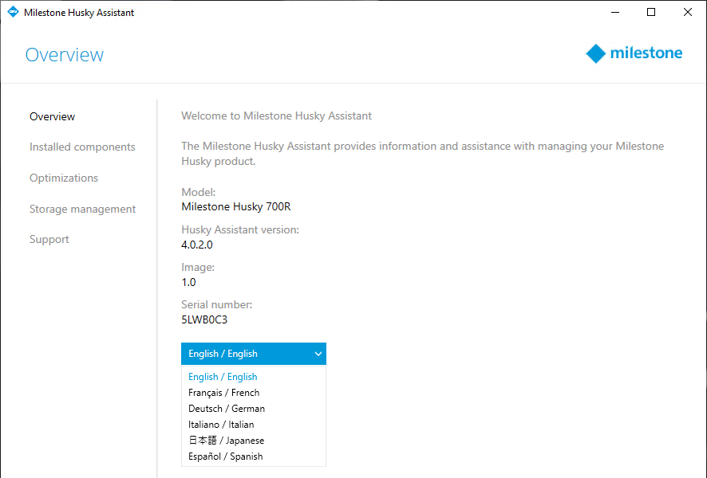Image resolution: width=707 pixels, height=478 pixels.
Task: Click the Milestone logo in the header
Action: 634,53
